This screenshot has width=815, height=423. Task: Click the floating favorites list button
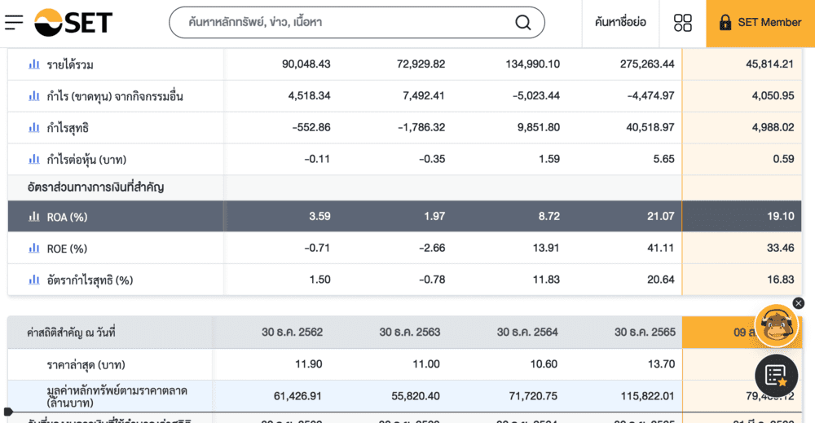(776, 375)
